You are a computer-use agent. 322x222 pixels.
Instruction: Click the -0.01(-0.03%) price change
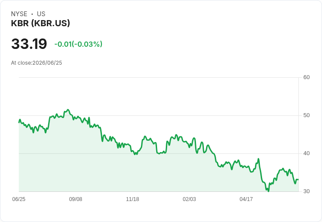click(x=78, y=44)
